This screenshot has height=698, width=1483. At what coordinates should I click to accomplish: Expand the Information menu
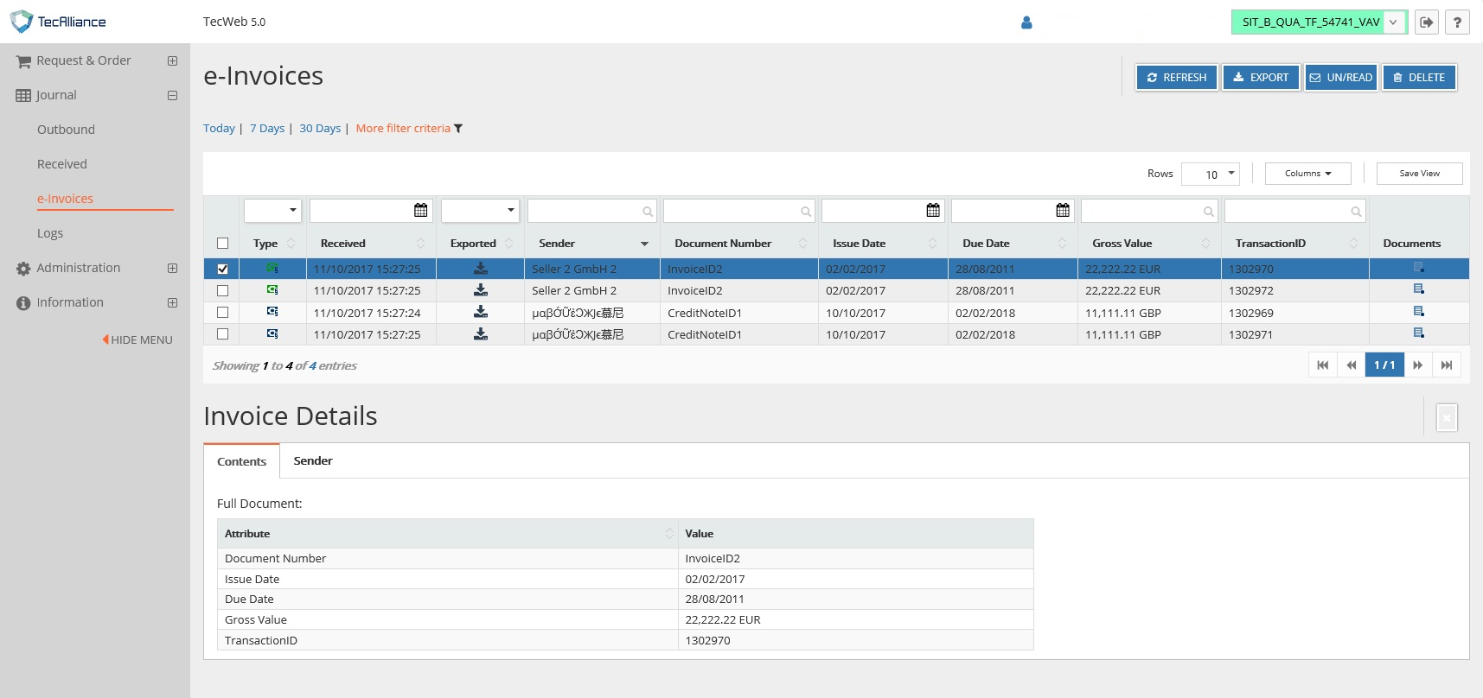tap(173, 302)
